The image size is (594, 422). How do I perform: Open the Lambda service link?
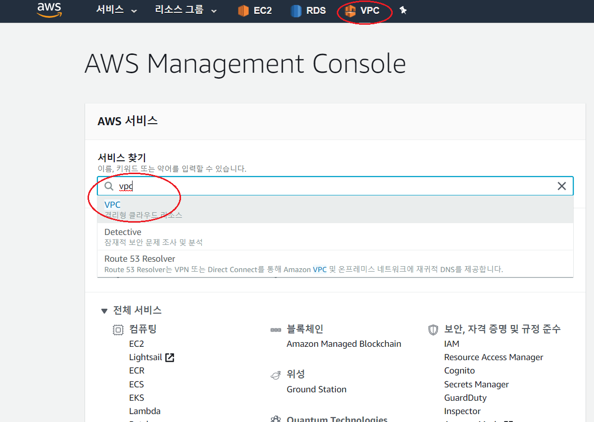pos(145,411)
